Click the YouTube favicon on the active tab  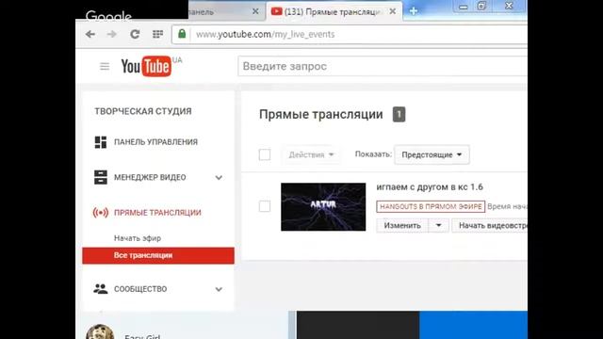[276, 11]
